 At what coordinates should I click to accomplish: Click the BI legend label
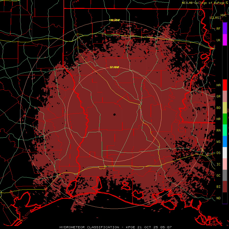[x=218, y=187]
